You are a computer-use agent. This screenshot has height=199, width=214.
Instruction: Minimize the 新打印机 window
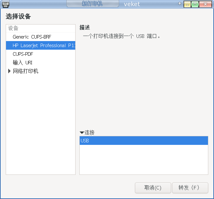click(187, 4)
